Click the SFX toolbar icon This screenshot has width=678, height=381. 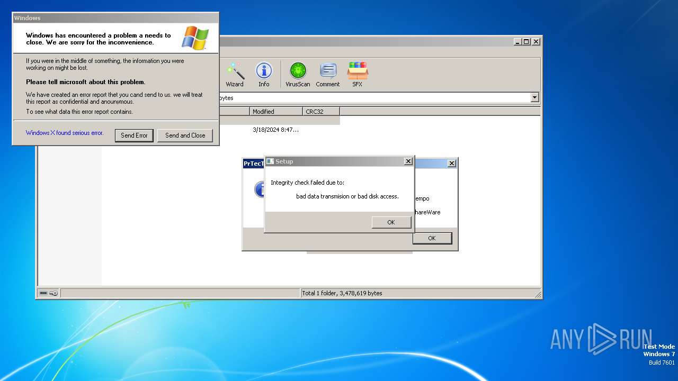click(358, 75)
